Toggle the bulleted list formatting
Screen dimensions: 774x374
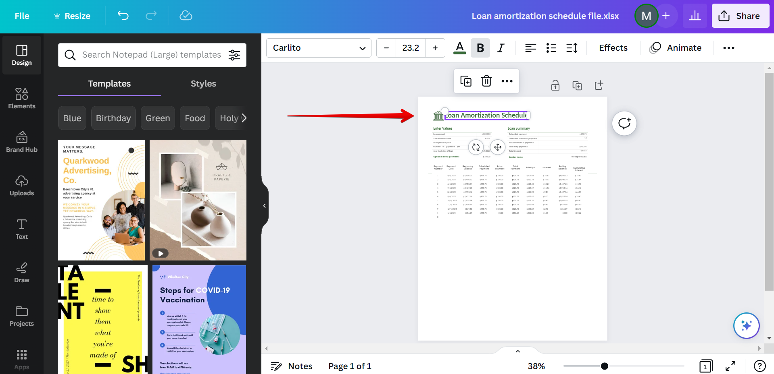tap(551, 48)
